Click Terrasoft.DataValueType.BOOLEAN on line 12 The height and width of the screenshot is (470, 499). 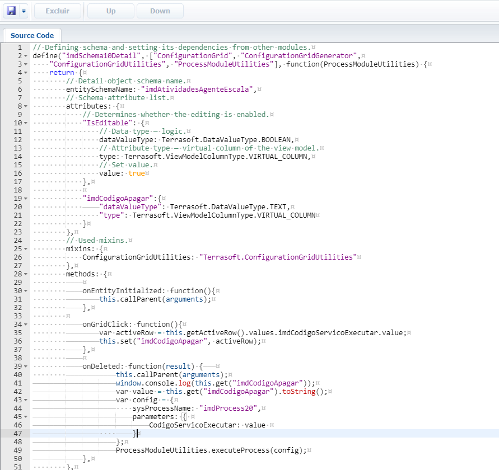[x=226, y=140]
